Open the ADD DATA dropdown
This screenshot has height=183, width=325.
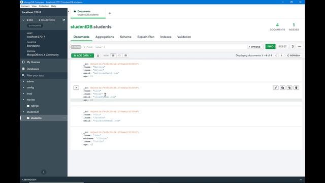(x=82, y=55)
